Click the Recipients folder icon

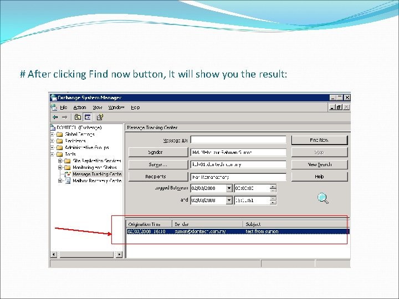coord(59,141)
